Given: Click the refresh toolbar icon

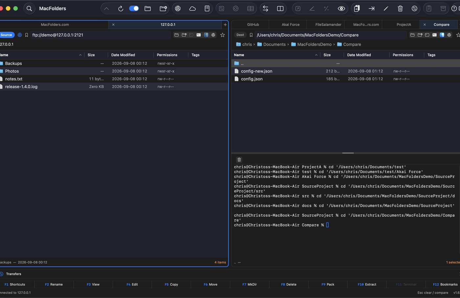Looking at the screenshot, I should coord(121,9).
